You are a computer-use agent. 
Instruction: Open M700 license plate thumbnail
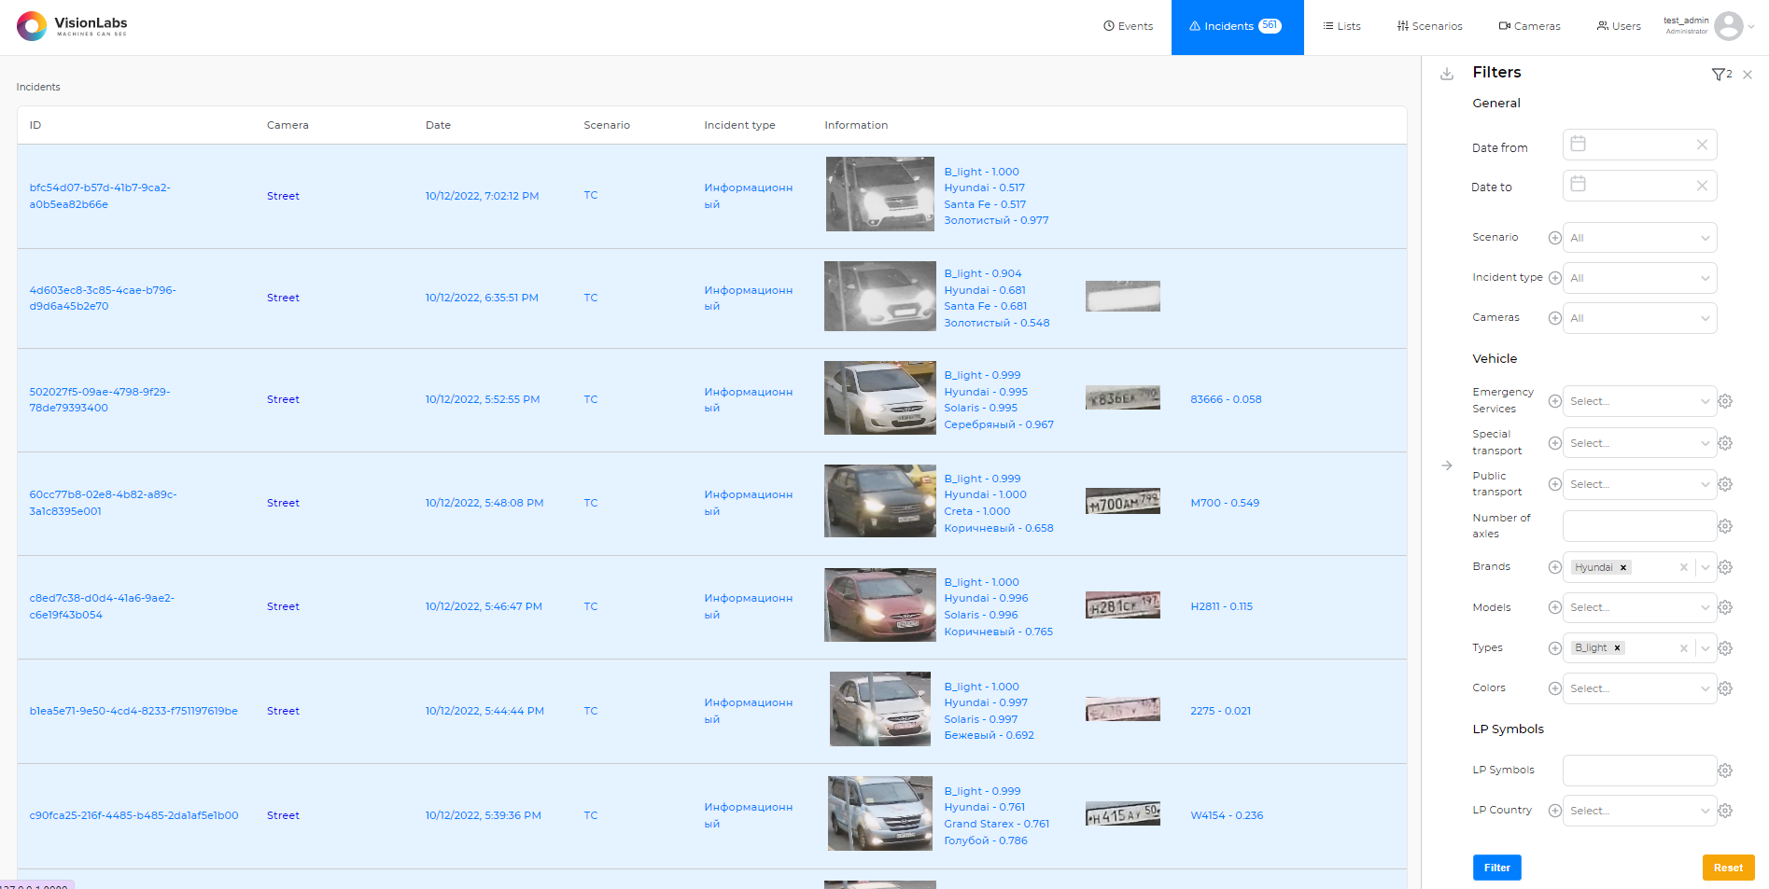1122,502
